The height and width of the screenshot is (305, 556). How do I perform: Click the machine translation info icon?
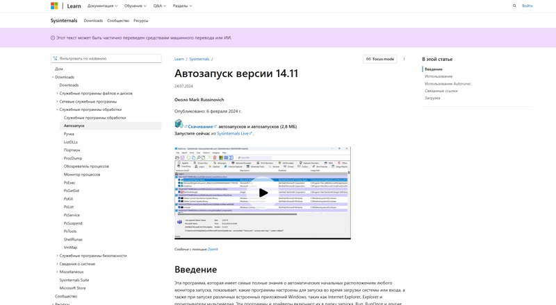pos(53,38)
